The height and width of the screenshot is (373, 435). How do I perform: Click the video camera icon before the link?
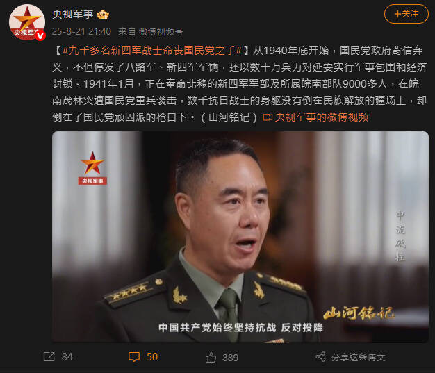[x=268, y=117]
